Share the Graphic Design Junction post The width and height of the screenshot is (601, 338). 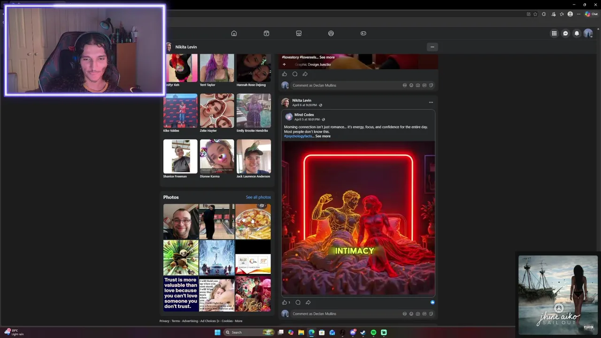click(x=305, y=74)
